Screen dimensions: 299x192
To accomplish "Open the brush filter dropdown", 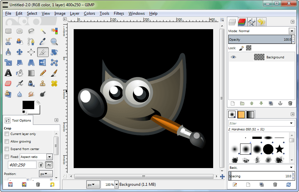I will coord(291,123).
